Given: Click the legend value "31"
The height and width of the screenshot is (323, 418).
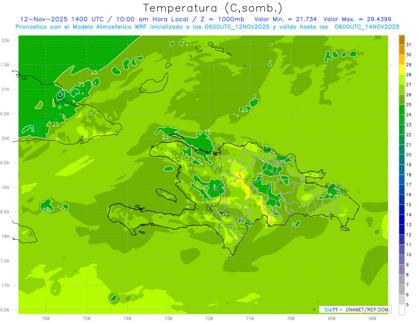Looking at the screenshot, I should [x=409, y=45].
